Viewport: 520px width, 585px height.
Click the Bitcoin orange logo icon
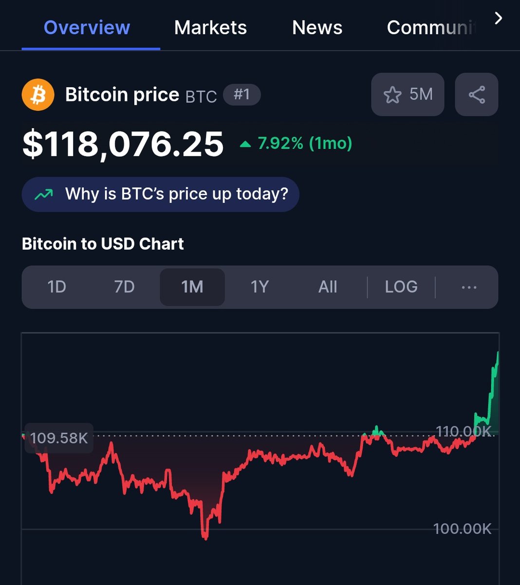[38, 95]
